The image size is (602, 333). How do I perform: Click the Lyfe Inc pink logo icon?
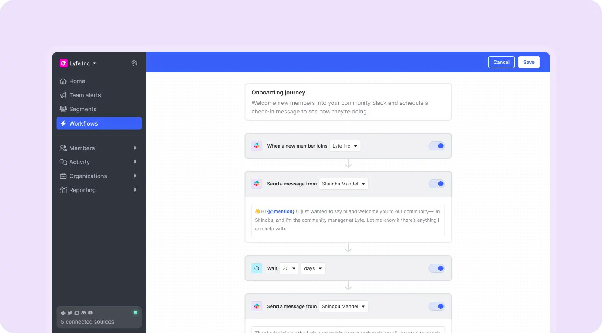click(x=63, y=63)
